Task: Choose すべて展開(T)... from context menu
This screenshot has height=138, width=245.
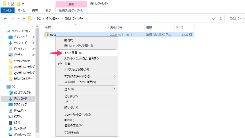Action: (73, 53)
